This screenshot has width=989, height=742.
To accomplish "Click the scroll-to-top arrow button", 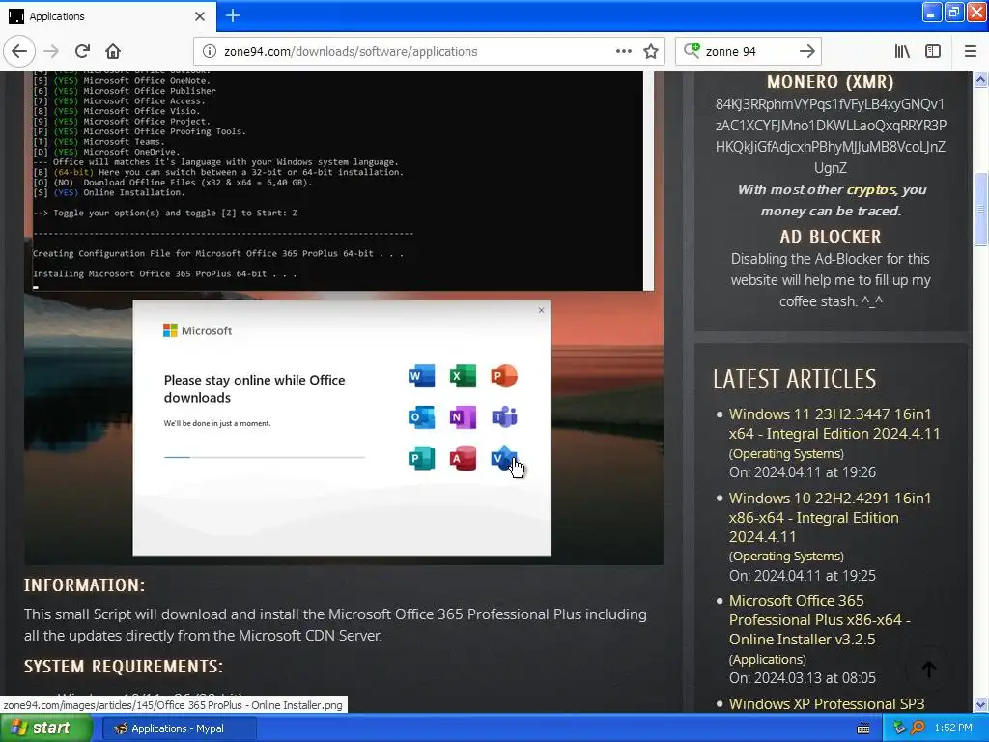I will 928,669.
